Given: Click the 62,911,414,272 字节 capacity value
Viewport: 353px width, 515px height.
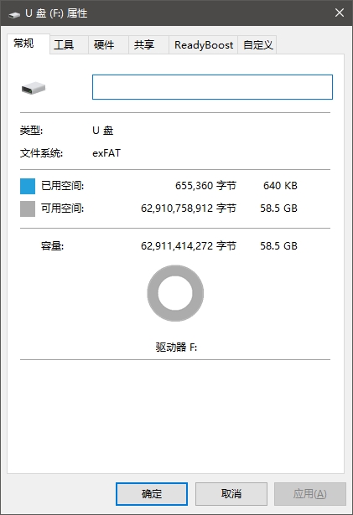Looking at the screenshot, I should click(189, 245).
